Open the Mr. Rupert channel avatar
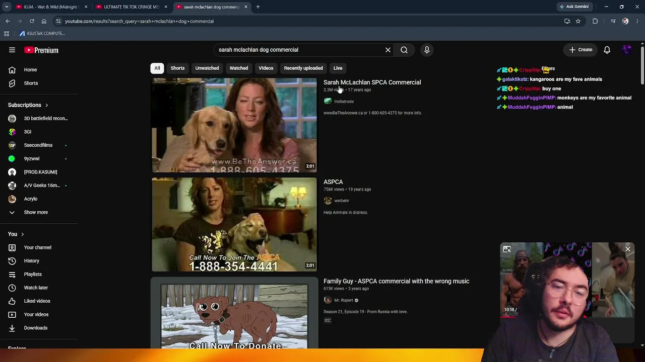The image size is (645, 362). click(x=328, y=300)
